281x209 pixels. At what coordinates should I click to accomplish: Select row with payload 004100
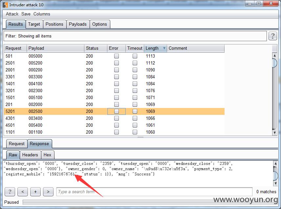114,84
